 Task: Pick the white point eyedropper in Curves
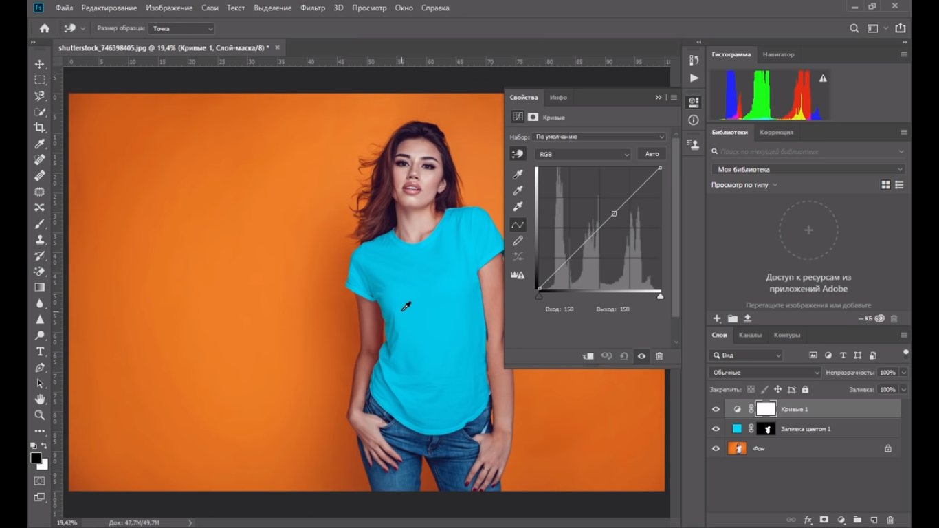coord(518,206)
